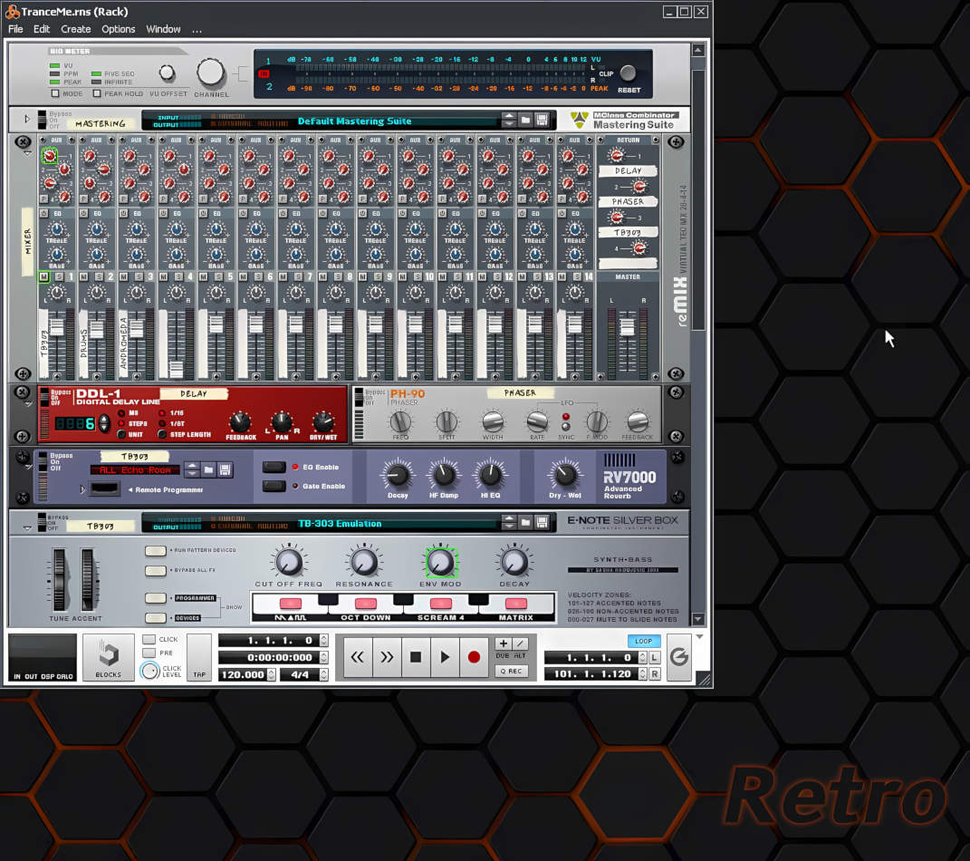Click the OCT DOWN button
Screen dimensions: 970x861
[x=366, y=604]
